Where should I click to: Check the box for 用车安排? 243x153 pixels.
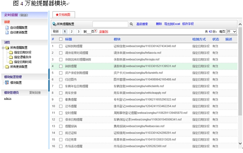point(61,93)
